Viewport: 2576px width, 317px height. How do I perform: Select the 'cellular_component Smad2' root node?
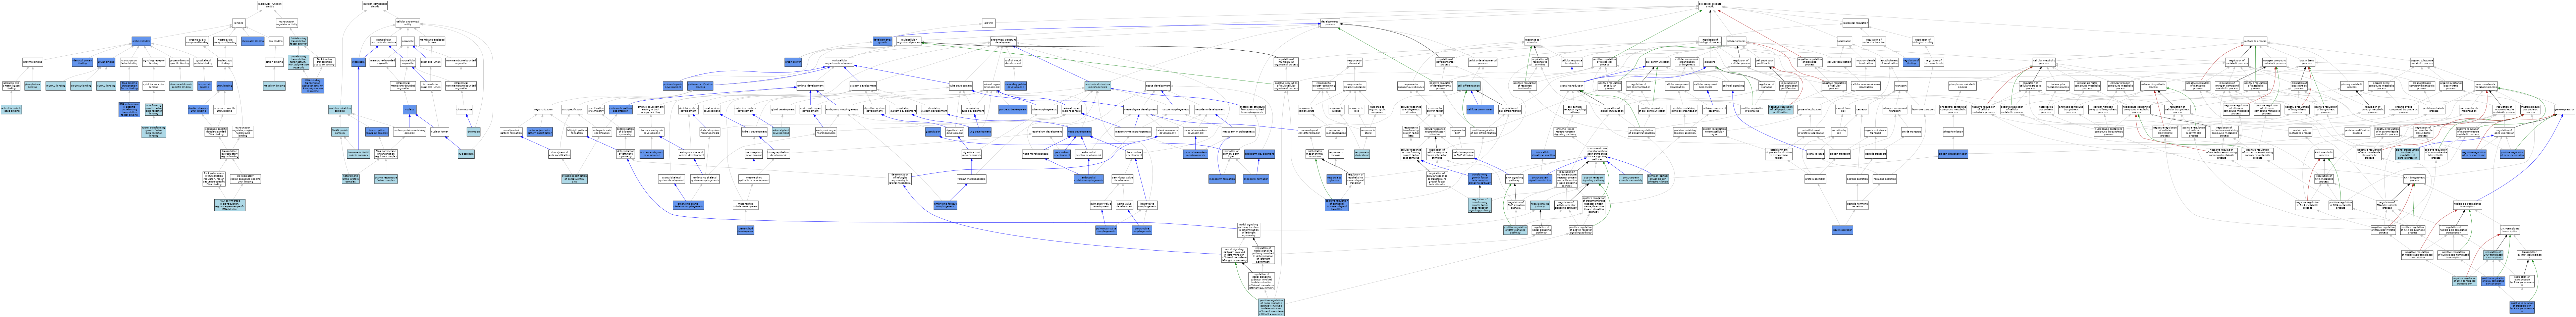coord(375,5)
